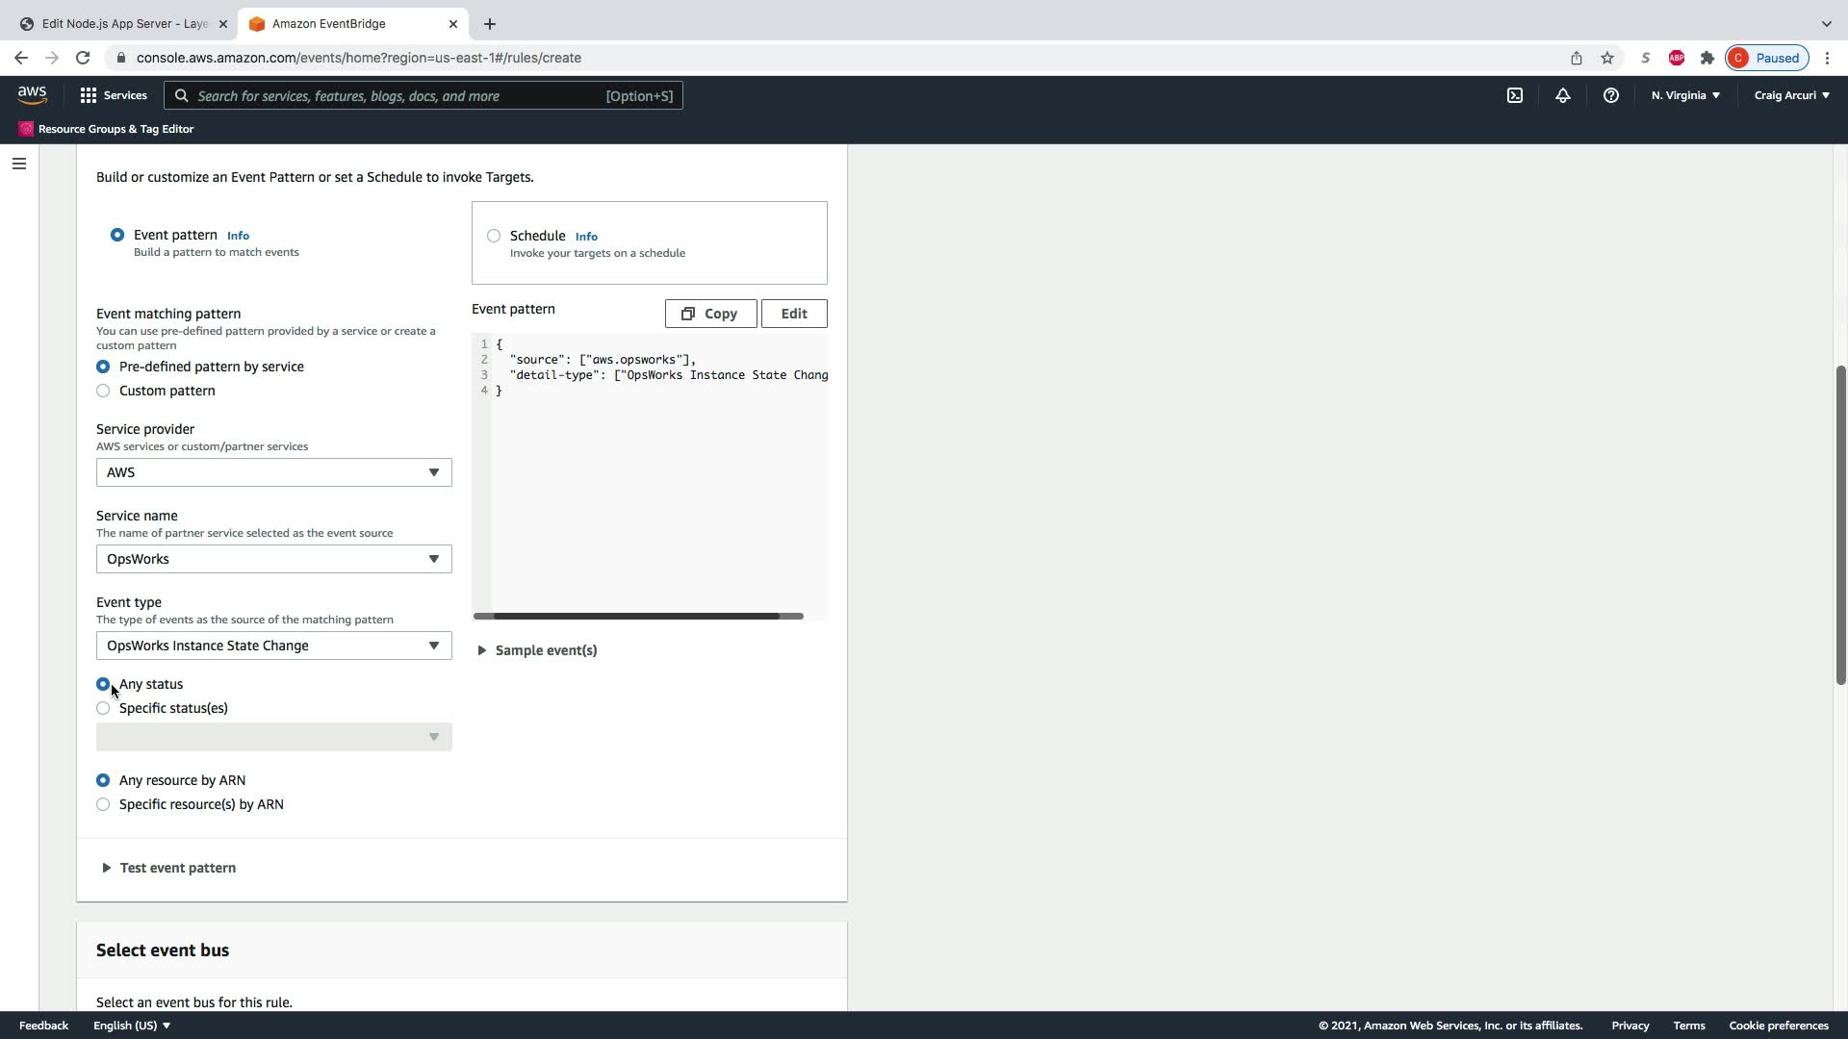Click the event pattern horizontal scrollbar
1848x1039 pixels.
coord(637,616)
